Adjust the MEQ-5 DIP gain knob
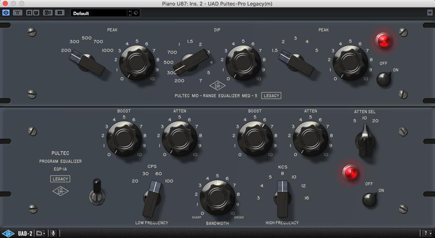The height and width of the screenshot is (238, 435). pos(243,63)
